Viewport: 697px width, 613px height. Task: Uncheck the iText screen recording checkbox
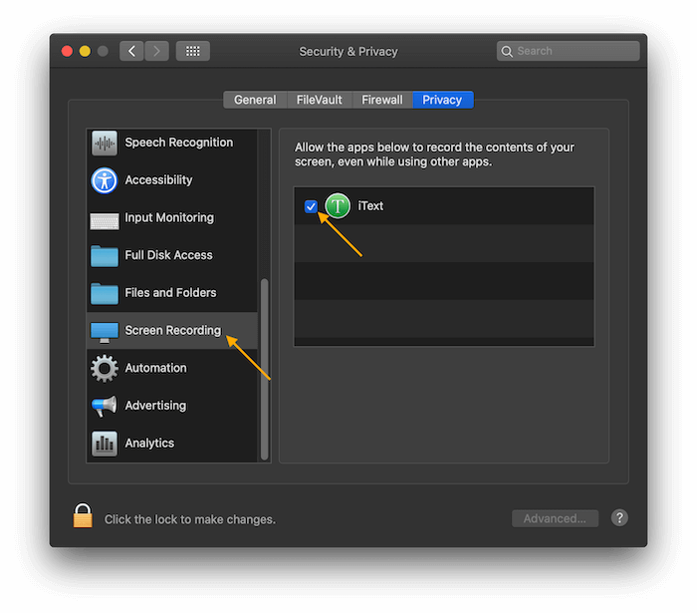tap(311, 206)
